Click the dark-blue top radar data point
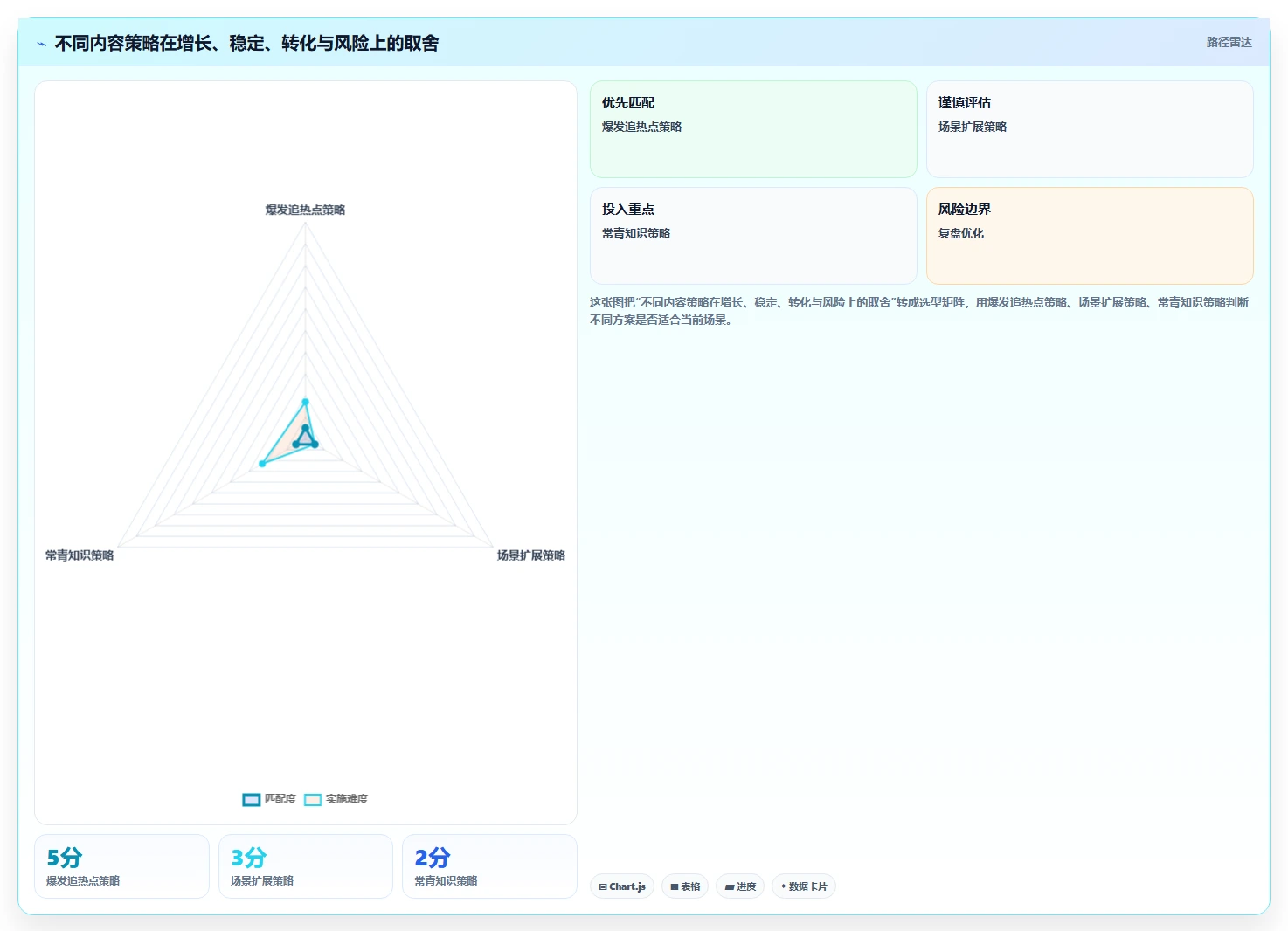The image size is (1288, 931). (x=305, y=427)
